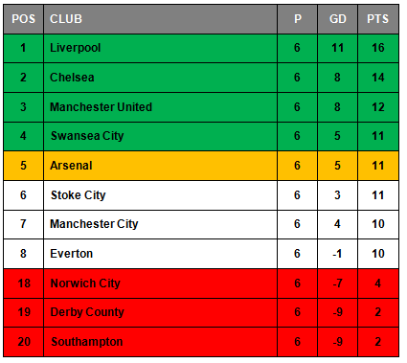Viewport: 407px width, 363px height.
Task: Click the Derby County club name
Action: click(87, 312)
